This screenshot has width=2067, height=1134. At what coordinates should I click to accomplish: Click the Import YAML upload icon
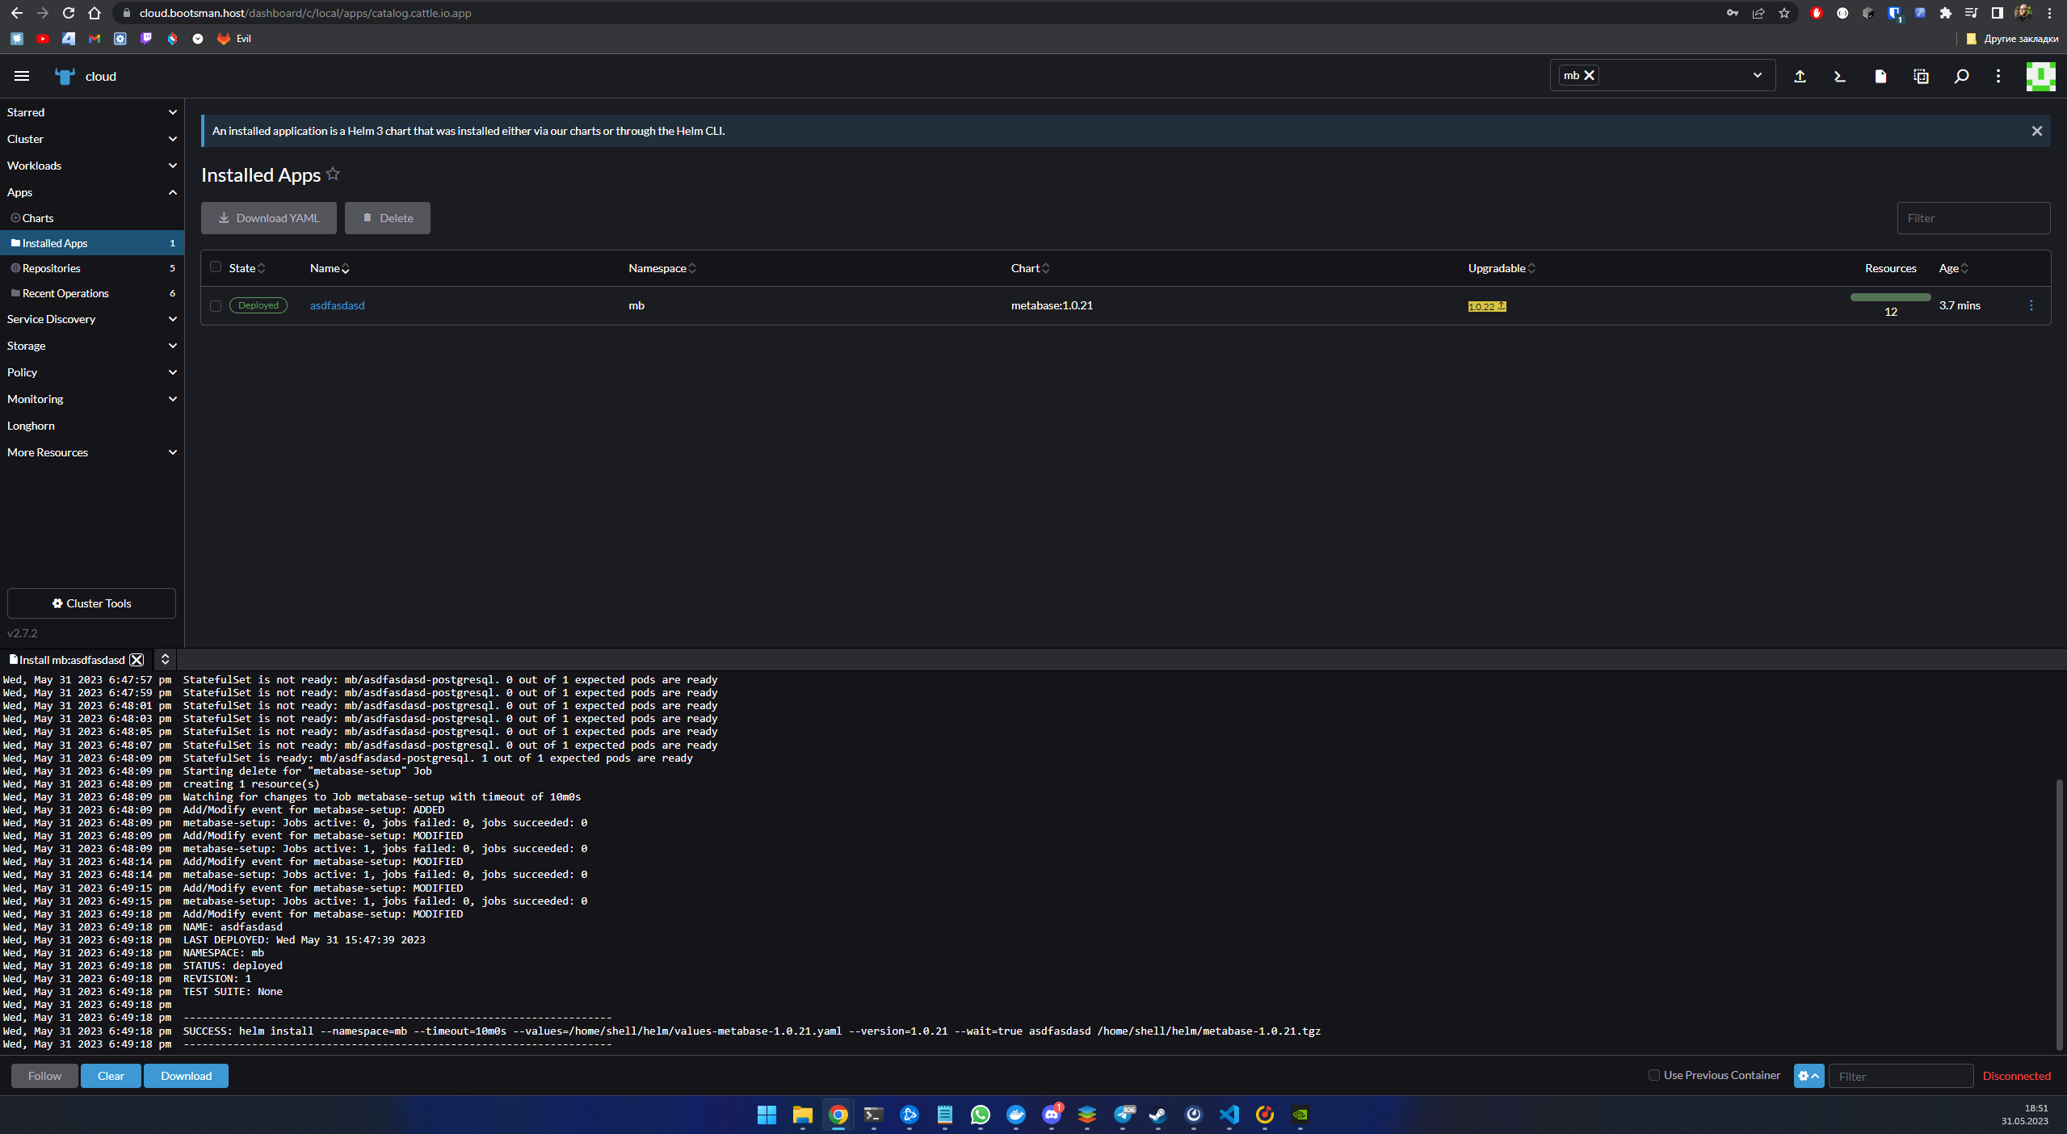[x=1800, y=76]
